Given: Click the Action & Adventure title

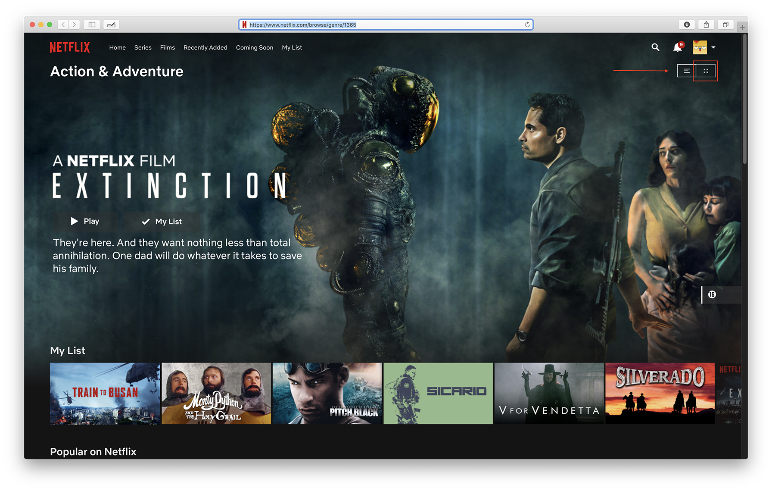Looking at the screenshot, I should coord(117,71).
